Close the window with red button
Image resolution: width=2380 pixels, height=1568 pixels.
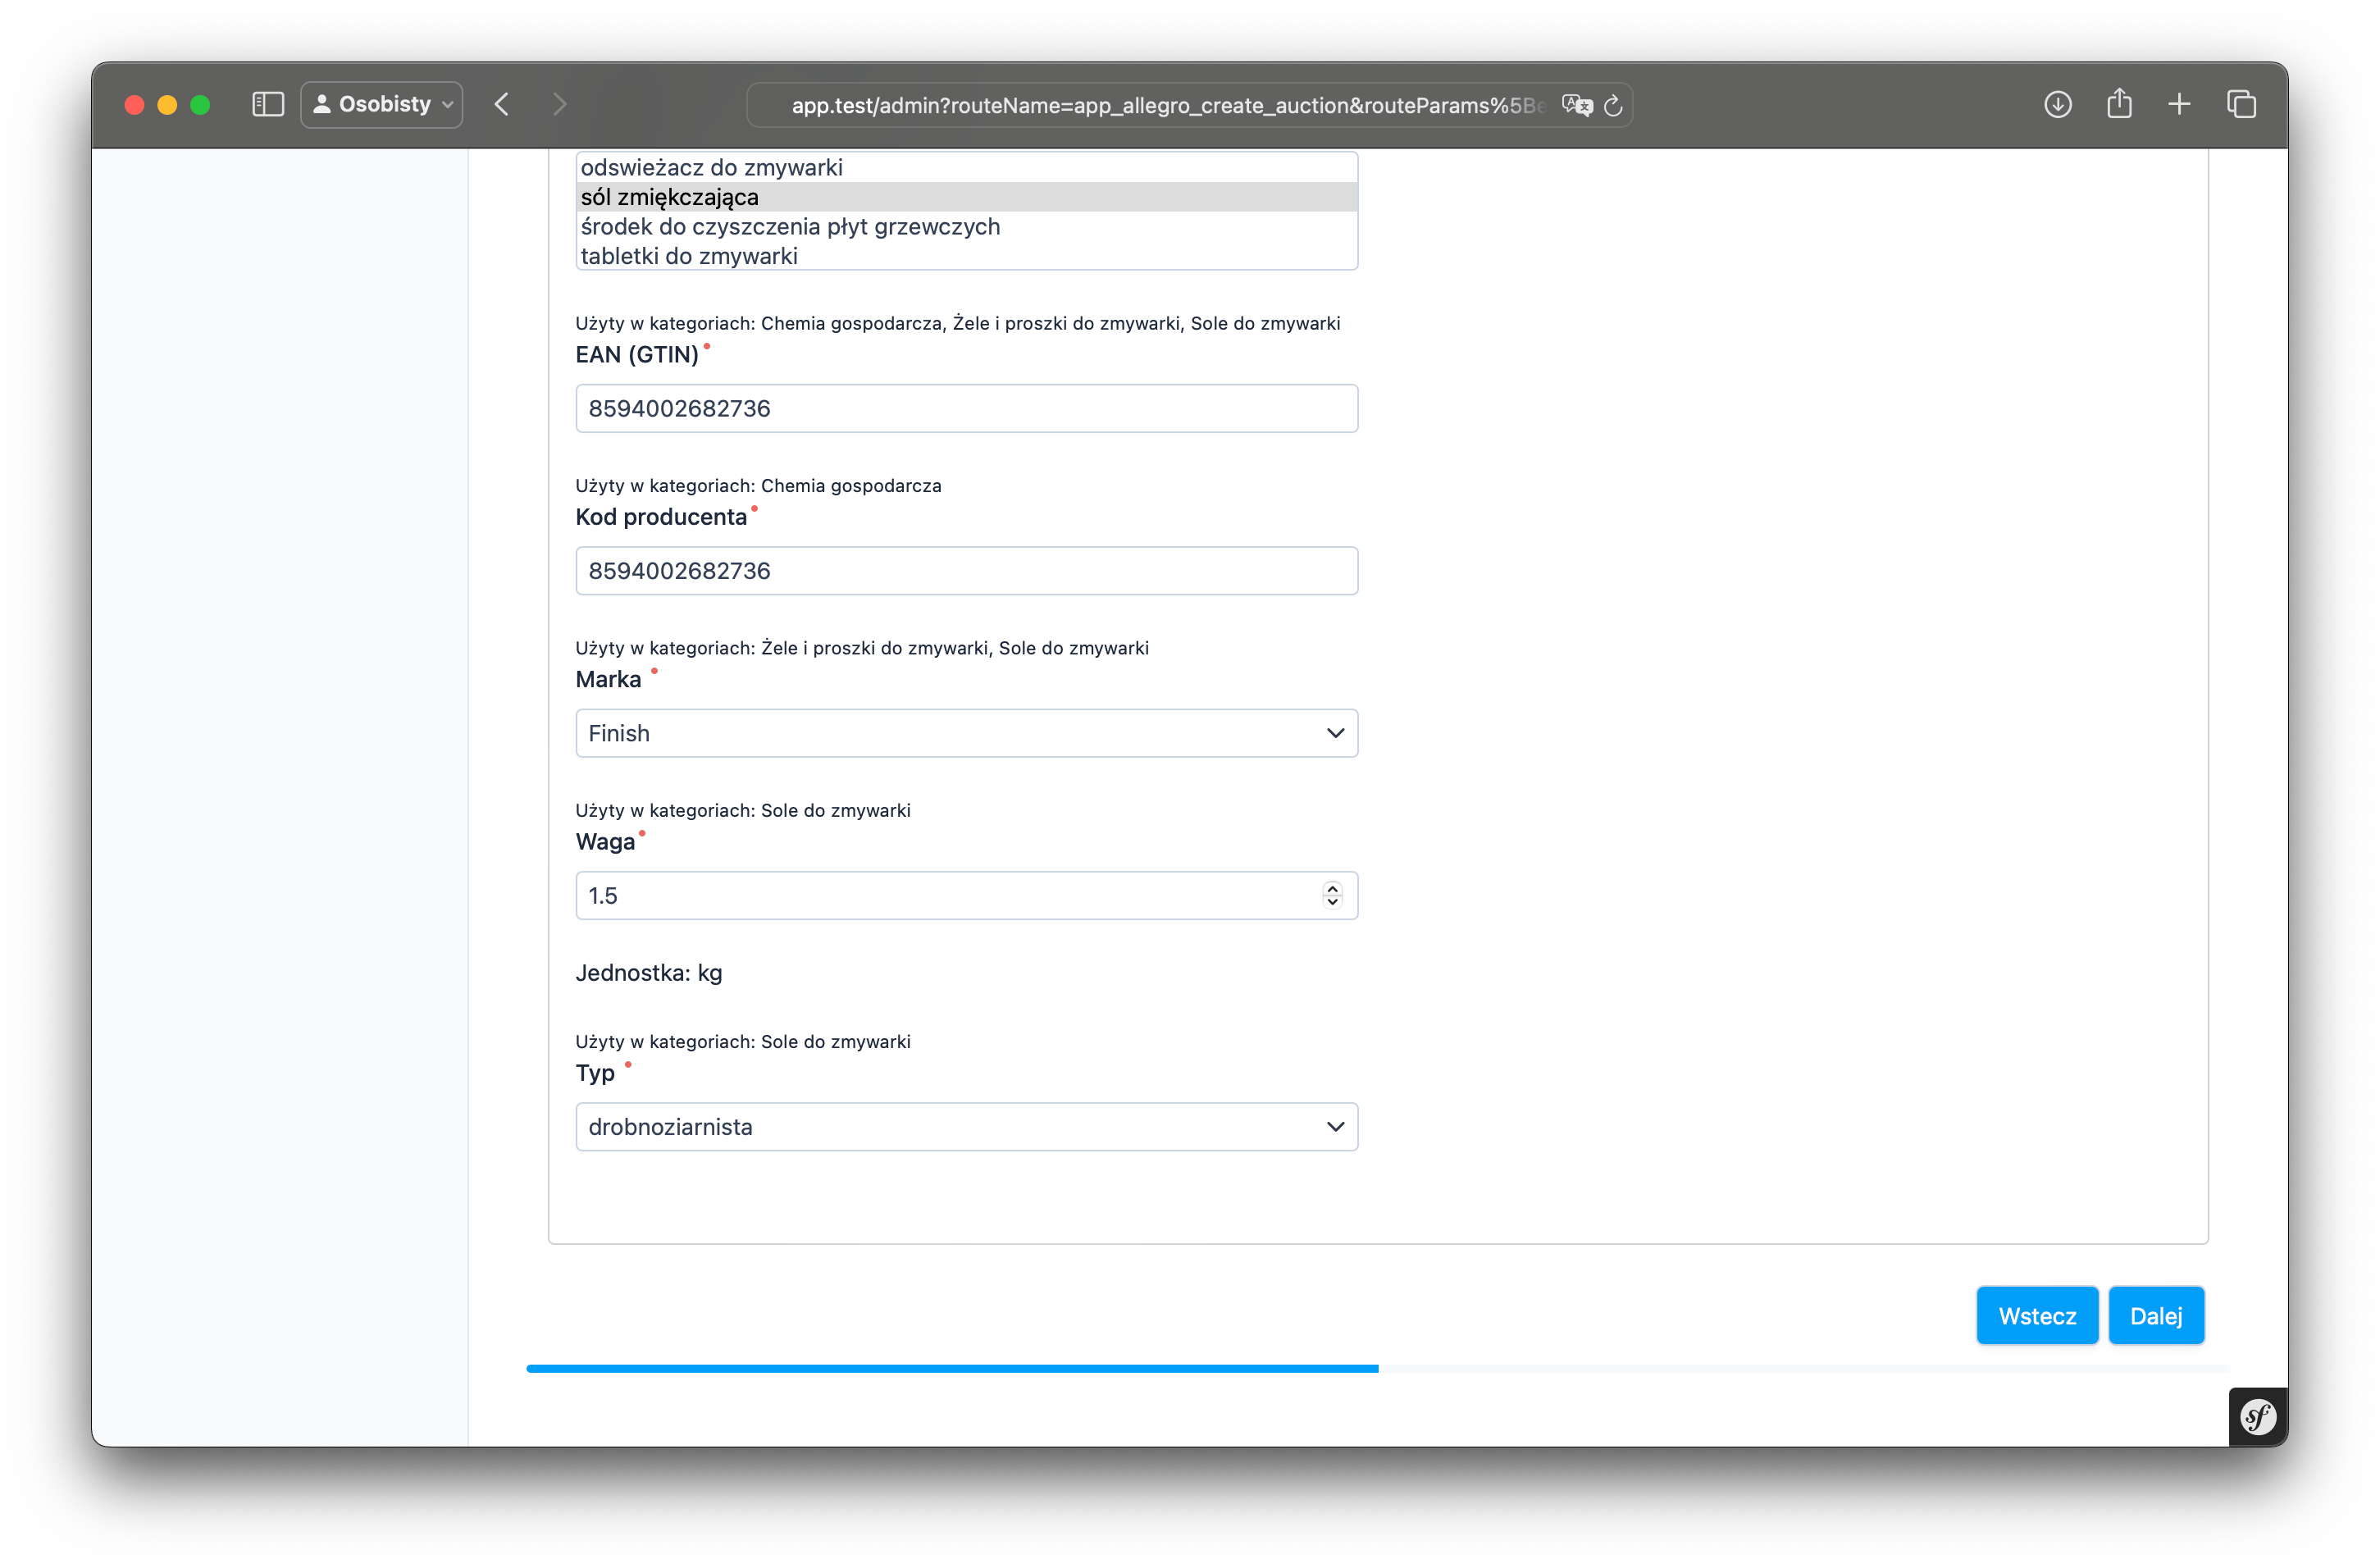point(135,104)
